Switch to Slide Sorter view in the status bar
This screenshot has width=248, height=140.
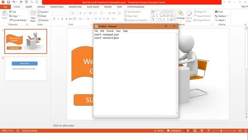tap(195, 131)
